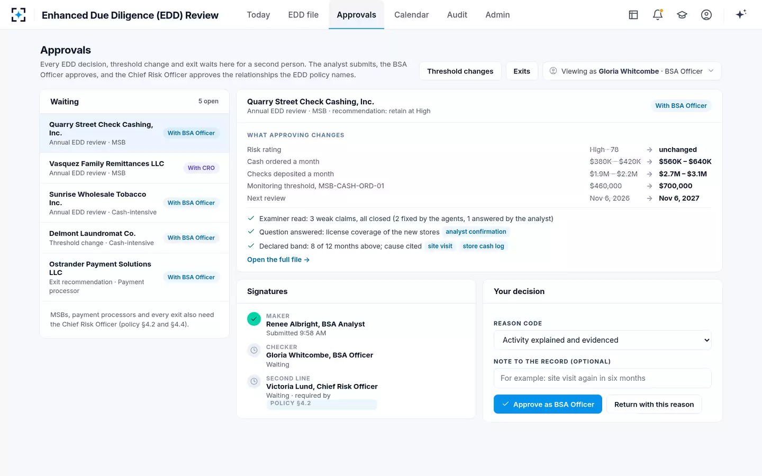
Task: Select Vasquez Family Remittances LLC row
Action: pos(134,168)
